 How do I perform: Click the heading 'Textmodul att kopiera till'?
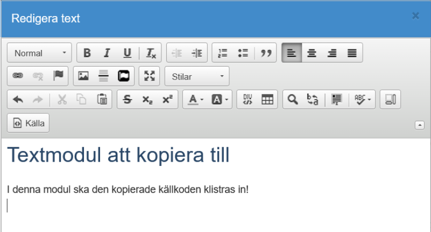click(x=118, y=155)
